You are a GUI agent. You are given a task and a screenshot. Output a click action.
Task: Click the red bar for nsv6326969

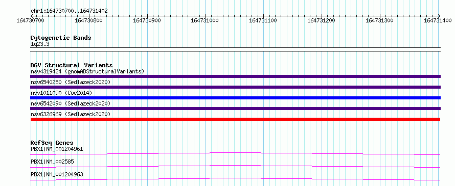235,119
